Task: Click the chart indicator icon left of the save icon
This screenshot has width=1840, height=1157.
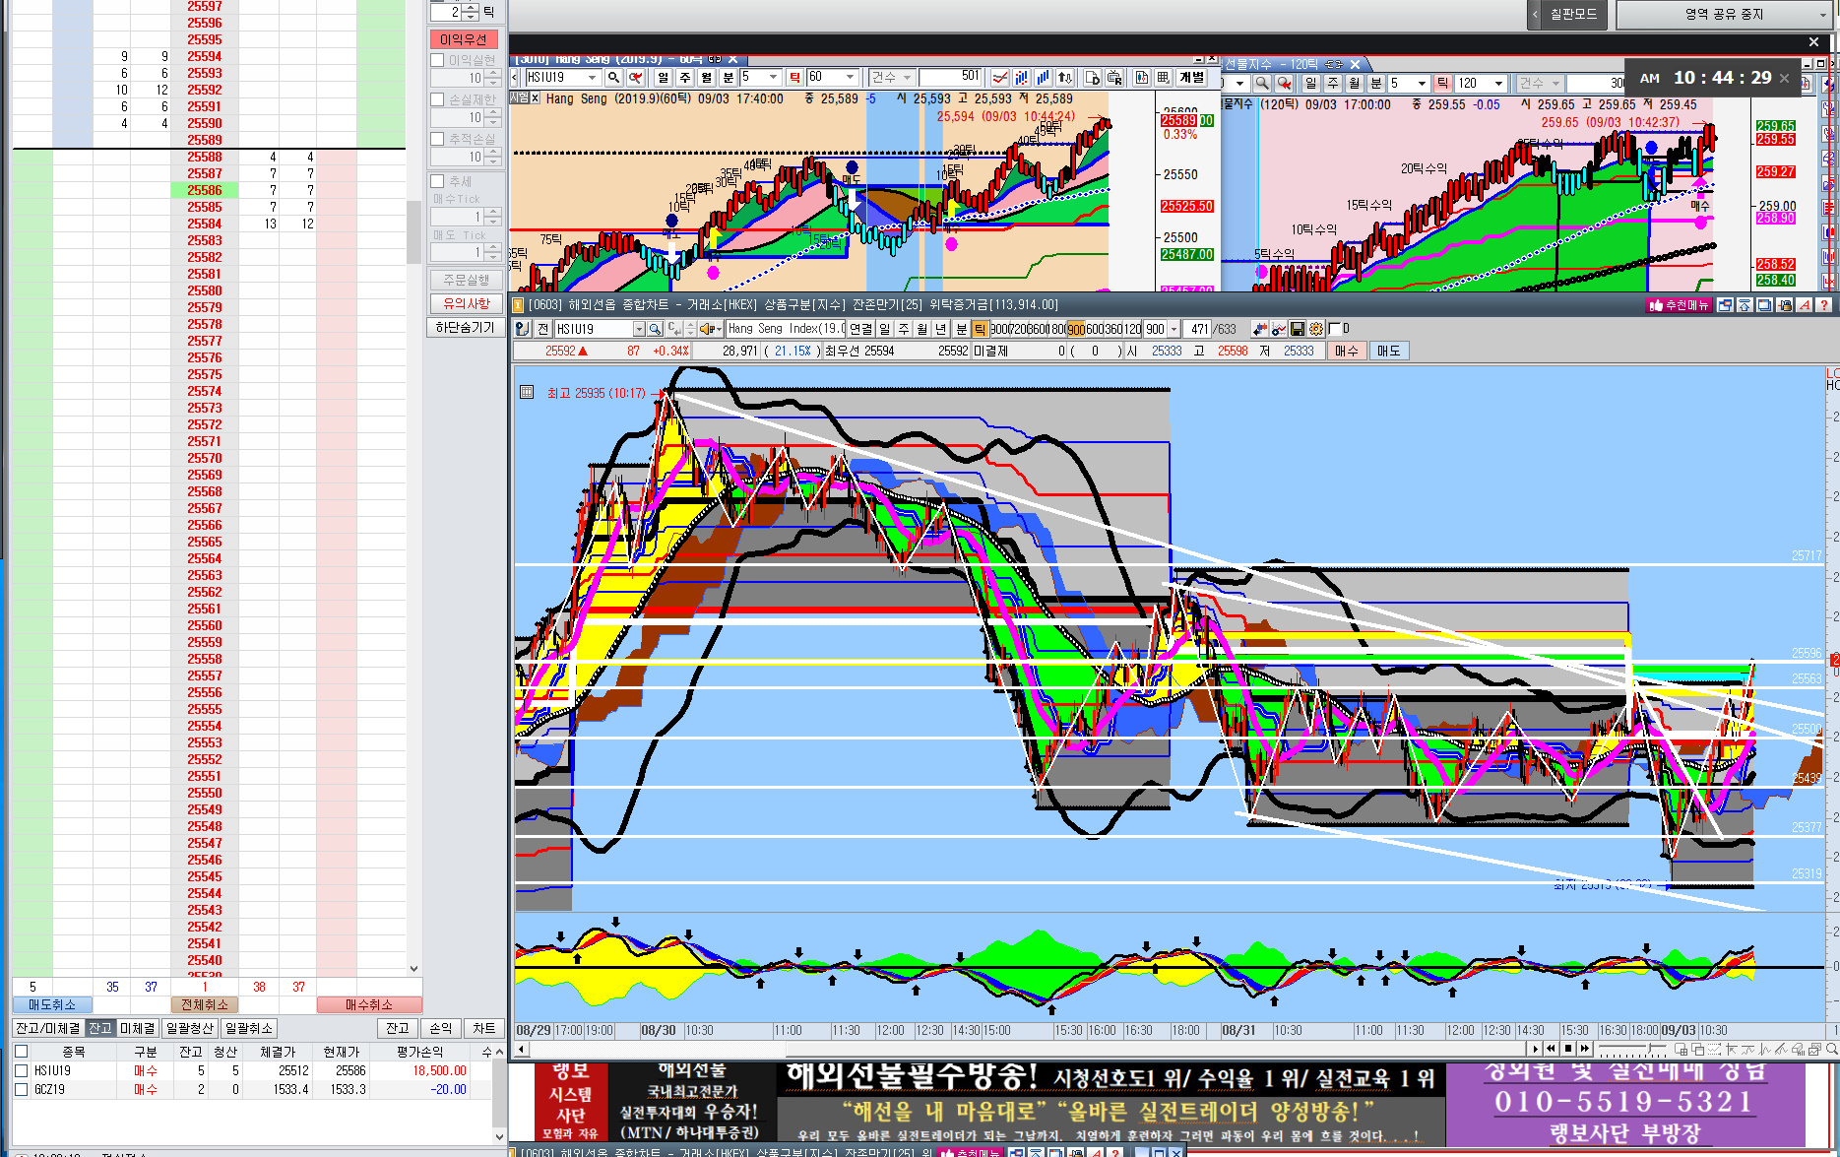Action: [1279, 329]
